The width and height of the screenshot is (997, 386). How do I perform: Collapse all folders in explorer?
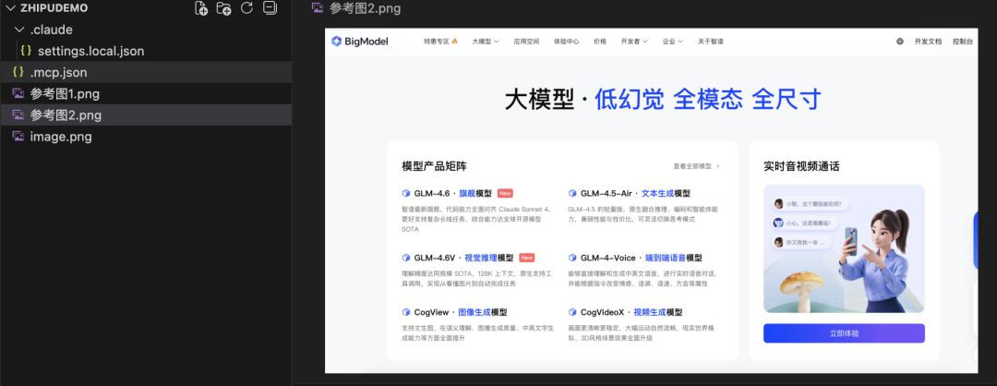tap(270, 8)
